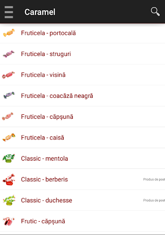Open Fruticela - portocală product
The image size is (165, 235).
[82, 33]
